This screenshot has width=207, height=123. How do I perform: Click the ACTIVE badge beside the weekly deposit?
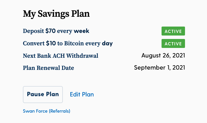173,31
